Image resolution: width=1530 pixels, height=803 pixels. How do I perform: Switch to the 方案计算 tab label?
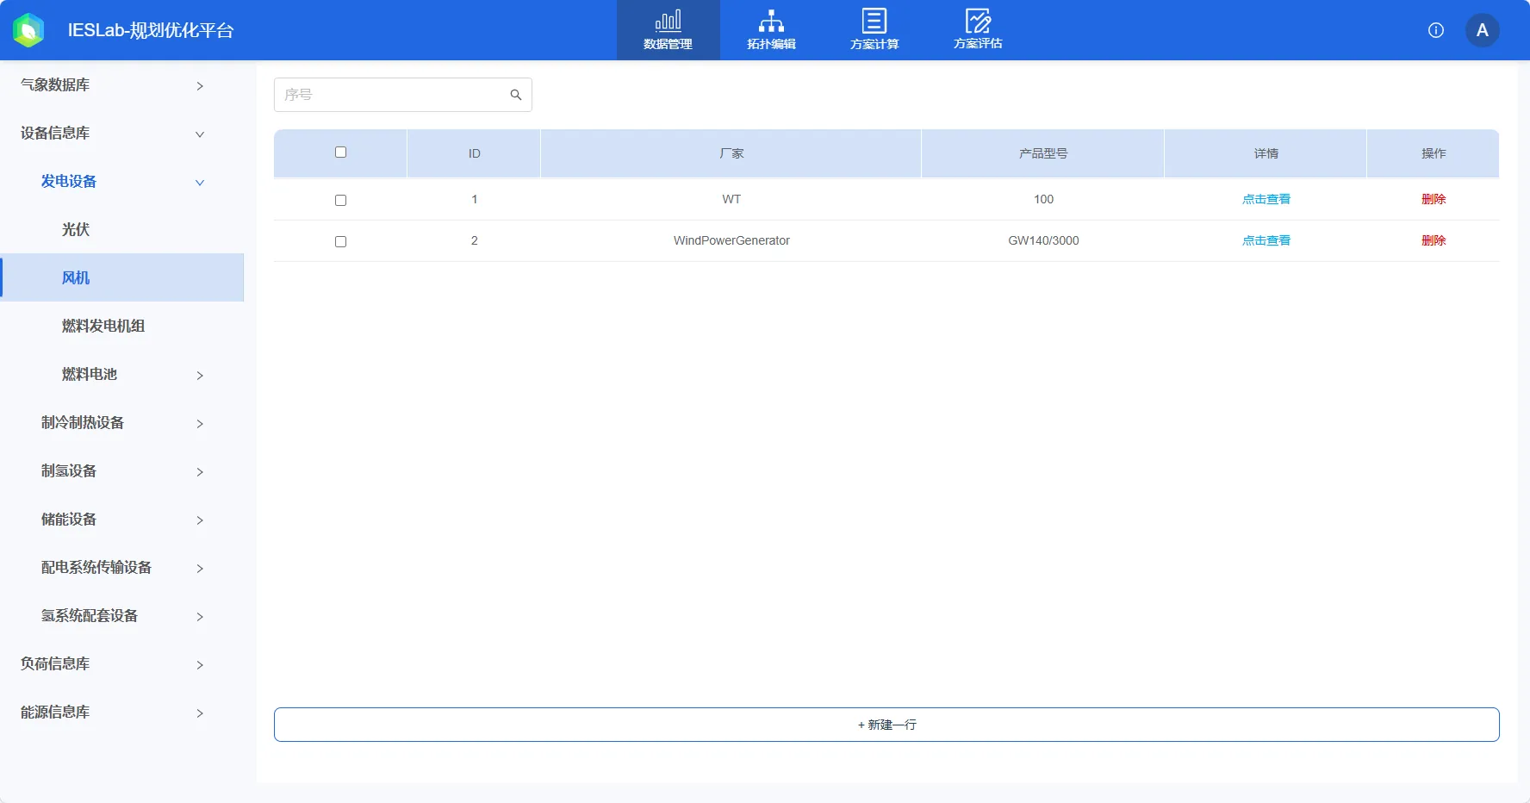pyautogui.click(x=874, y=44)
